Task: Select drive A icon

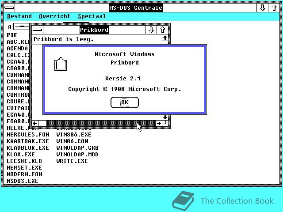Action: [x=19, y=26]
